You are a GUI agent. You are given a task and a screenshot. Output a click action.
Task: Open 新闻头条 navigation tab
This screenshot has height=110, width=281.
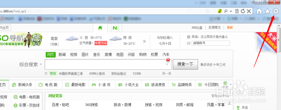22,85
